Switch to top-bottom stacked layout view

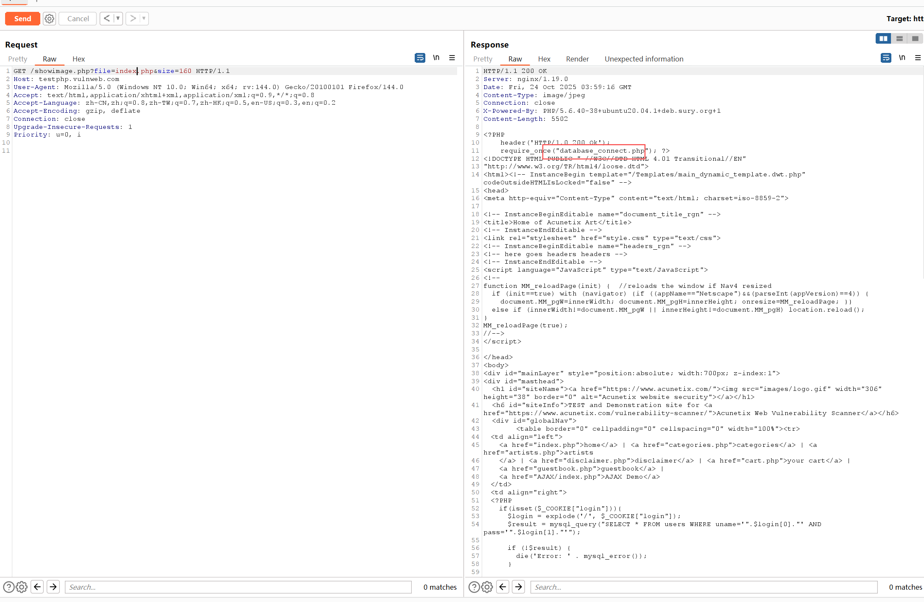pyautogui.click(x=899, y=39)
